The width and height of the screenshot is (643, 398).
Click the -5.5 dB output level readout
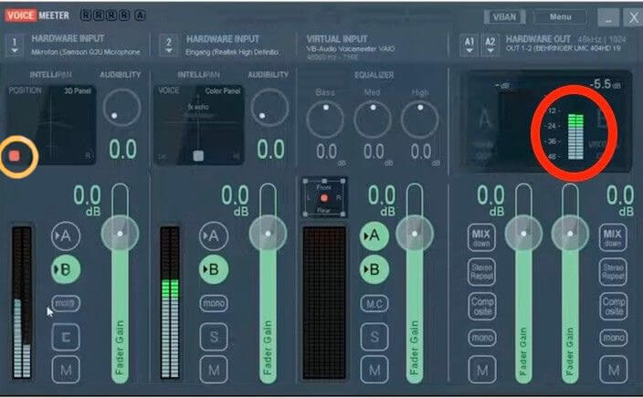(606, 84)
